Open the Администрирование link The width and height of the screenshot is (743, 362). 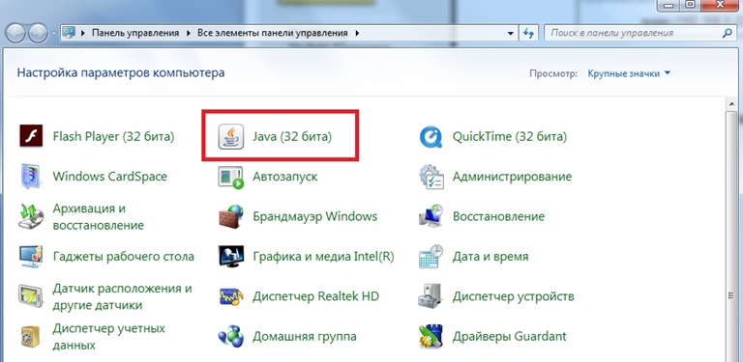[512, 177]
